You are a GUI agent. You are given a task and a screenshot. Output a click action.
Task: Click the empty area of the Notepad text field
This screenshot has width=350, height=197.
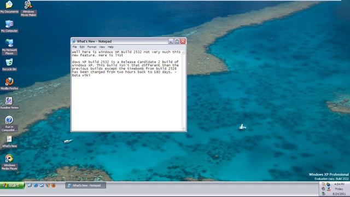pyautogui.click(x=126, y=104)
